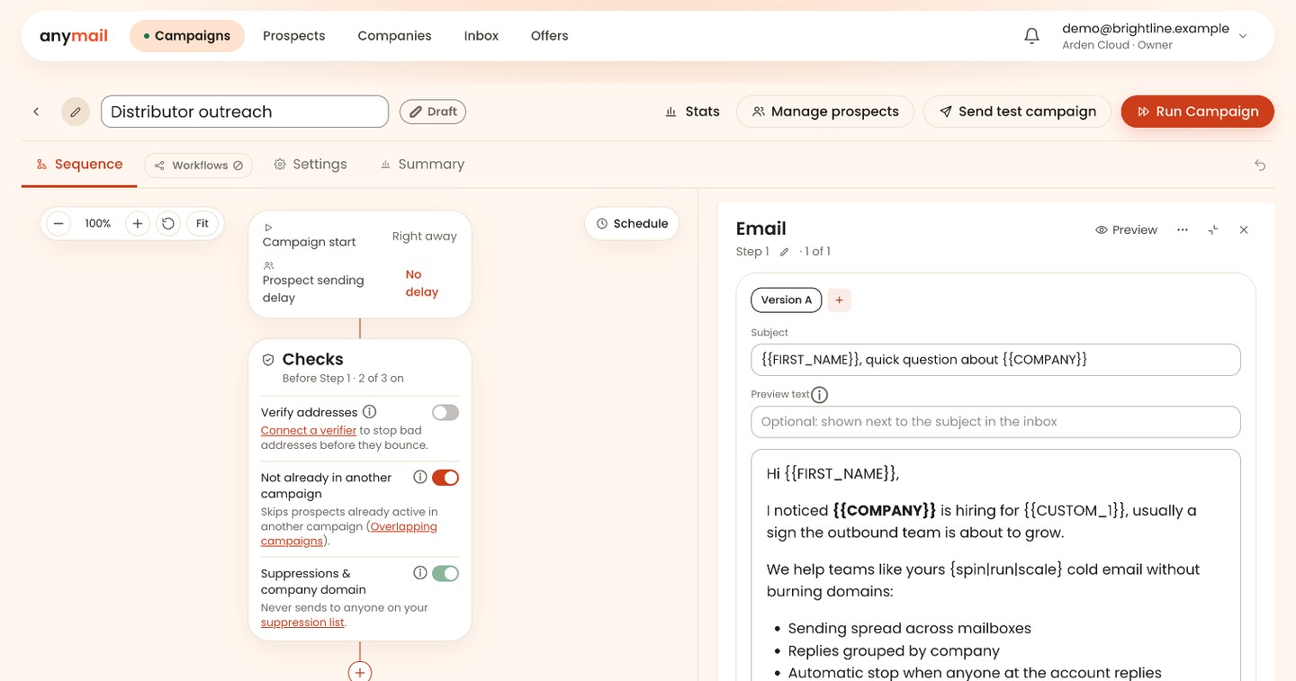Click the Preview text input field

(x=995, y=422)
